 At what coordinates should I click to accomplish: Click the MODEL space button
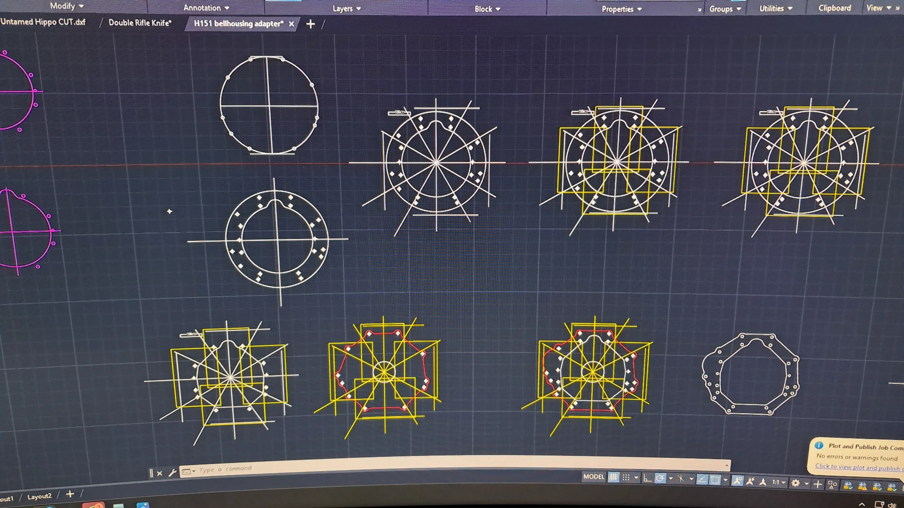(x=593, y=477)
